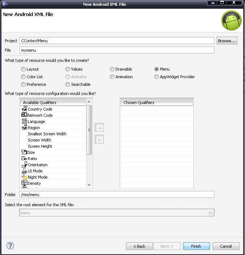The image size is (245, 255).
Task: Maximize the New Android XML File window
Action: [x=222, y=3]
